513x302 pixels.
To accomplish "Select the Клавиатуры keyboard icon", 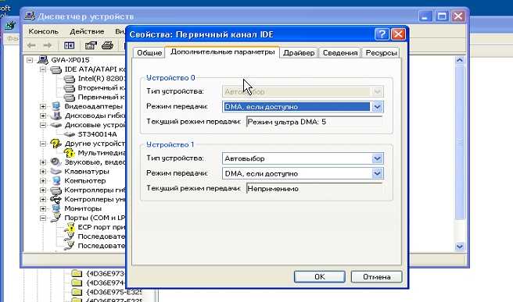I will (56, 171).
